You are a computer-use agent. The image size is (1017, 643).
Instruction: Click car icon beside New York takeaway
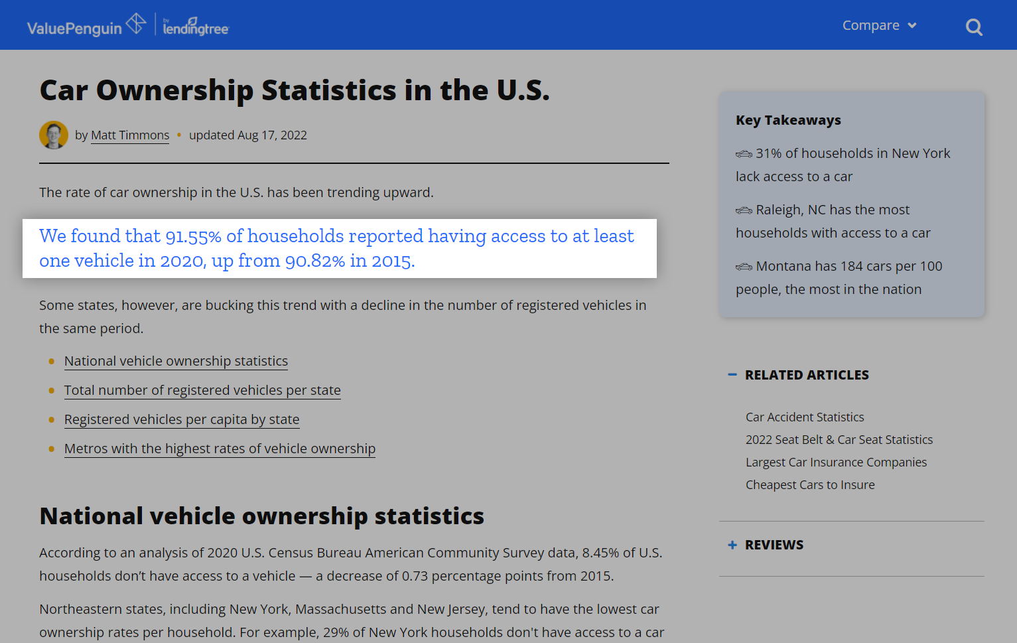(x=744, y=154)
